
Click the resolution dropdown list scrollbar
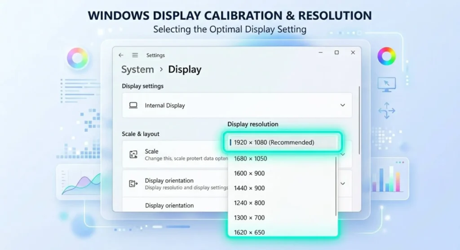336,187
